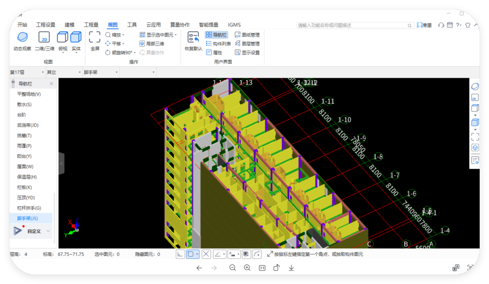Click the 俯视 top view cube icon
The height and width of the screenshot is (284, 489).
[63, 37]
